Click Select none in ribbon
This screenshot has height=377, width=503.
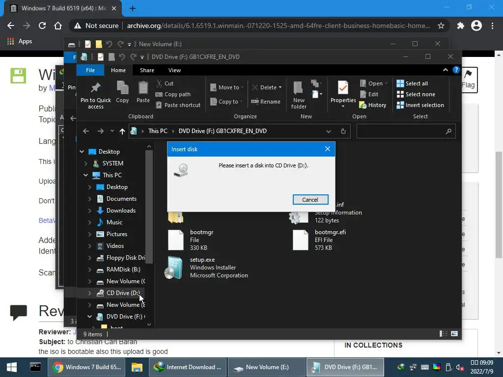pos(416,94)
